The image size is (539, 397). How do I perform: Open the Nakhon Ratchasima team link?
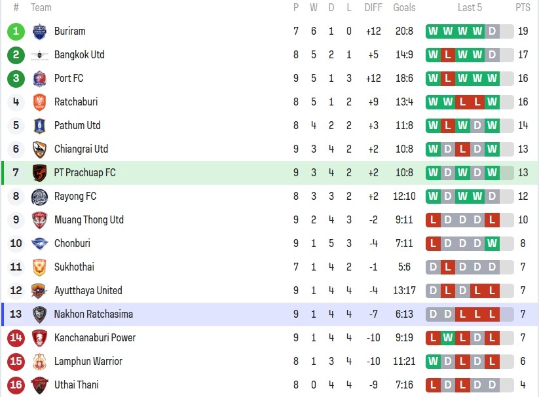[x=94, y=314]
